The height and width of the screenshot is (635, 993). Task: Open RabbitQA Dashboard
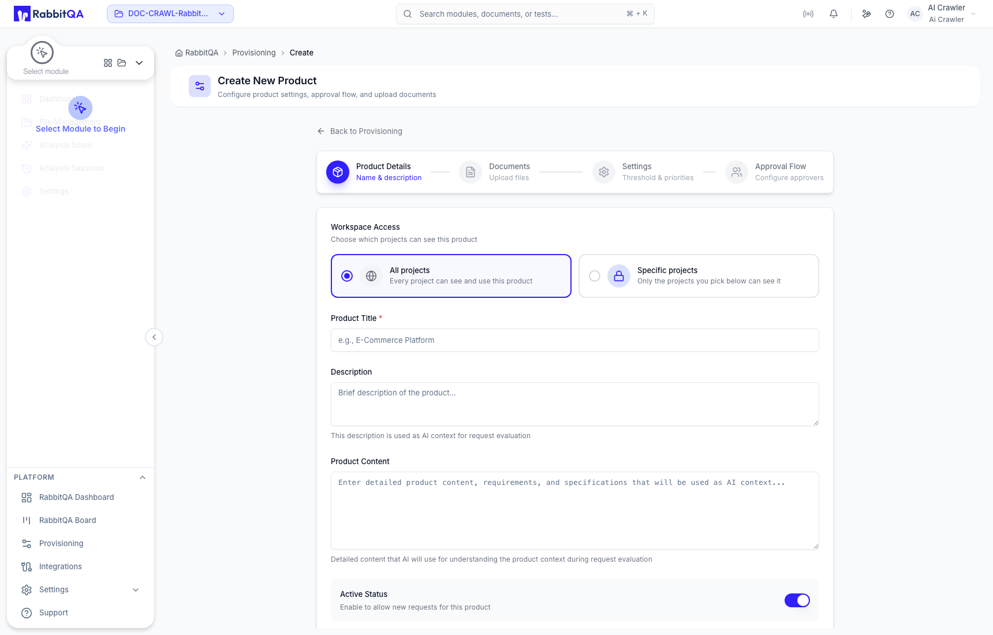tap(80, 497)
